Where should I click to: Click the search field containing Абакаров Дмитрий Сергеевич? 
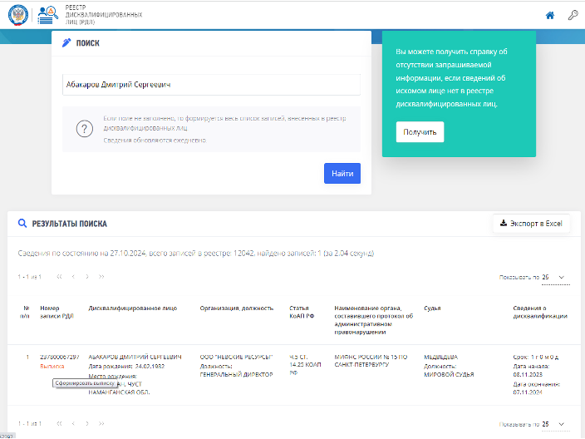pyautogui.click(x=212, y=85)
